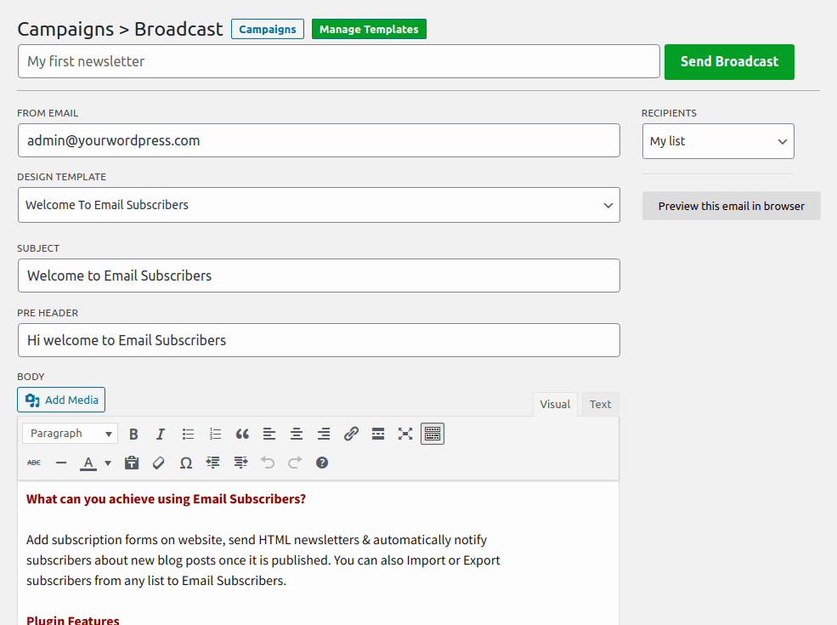Open the Design Template dropdown
837x625 pixels.
coord(319,205)
